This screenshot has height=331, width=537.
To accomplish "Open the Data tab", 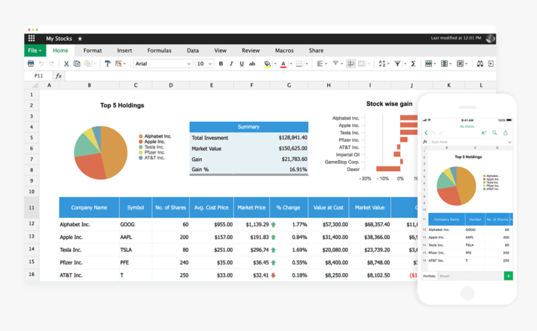I will click(193, 51).
